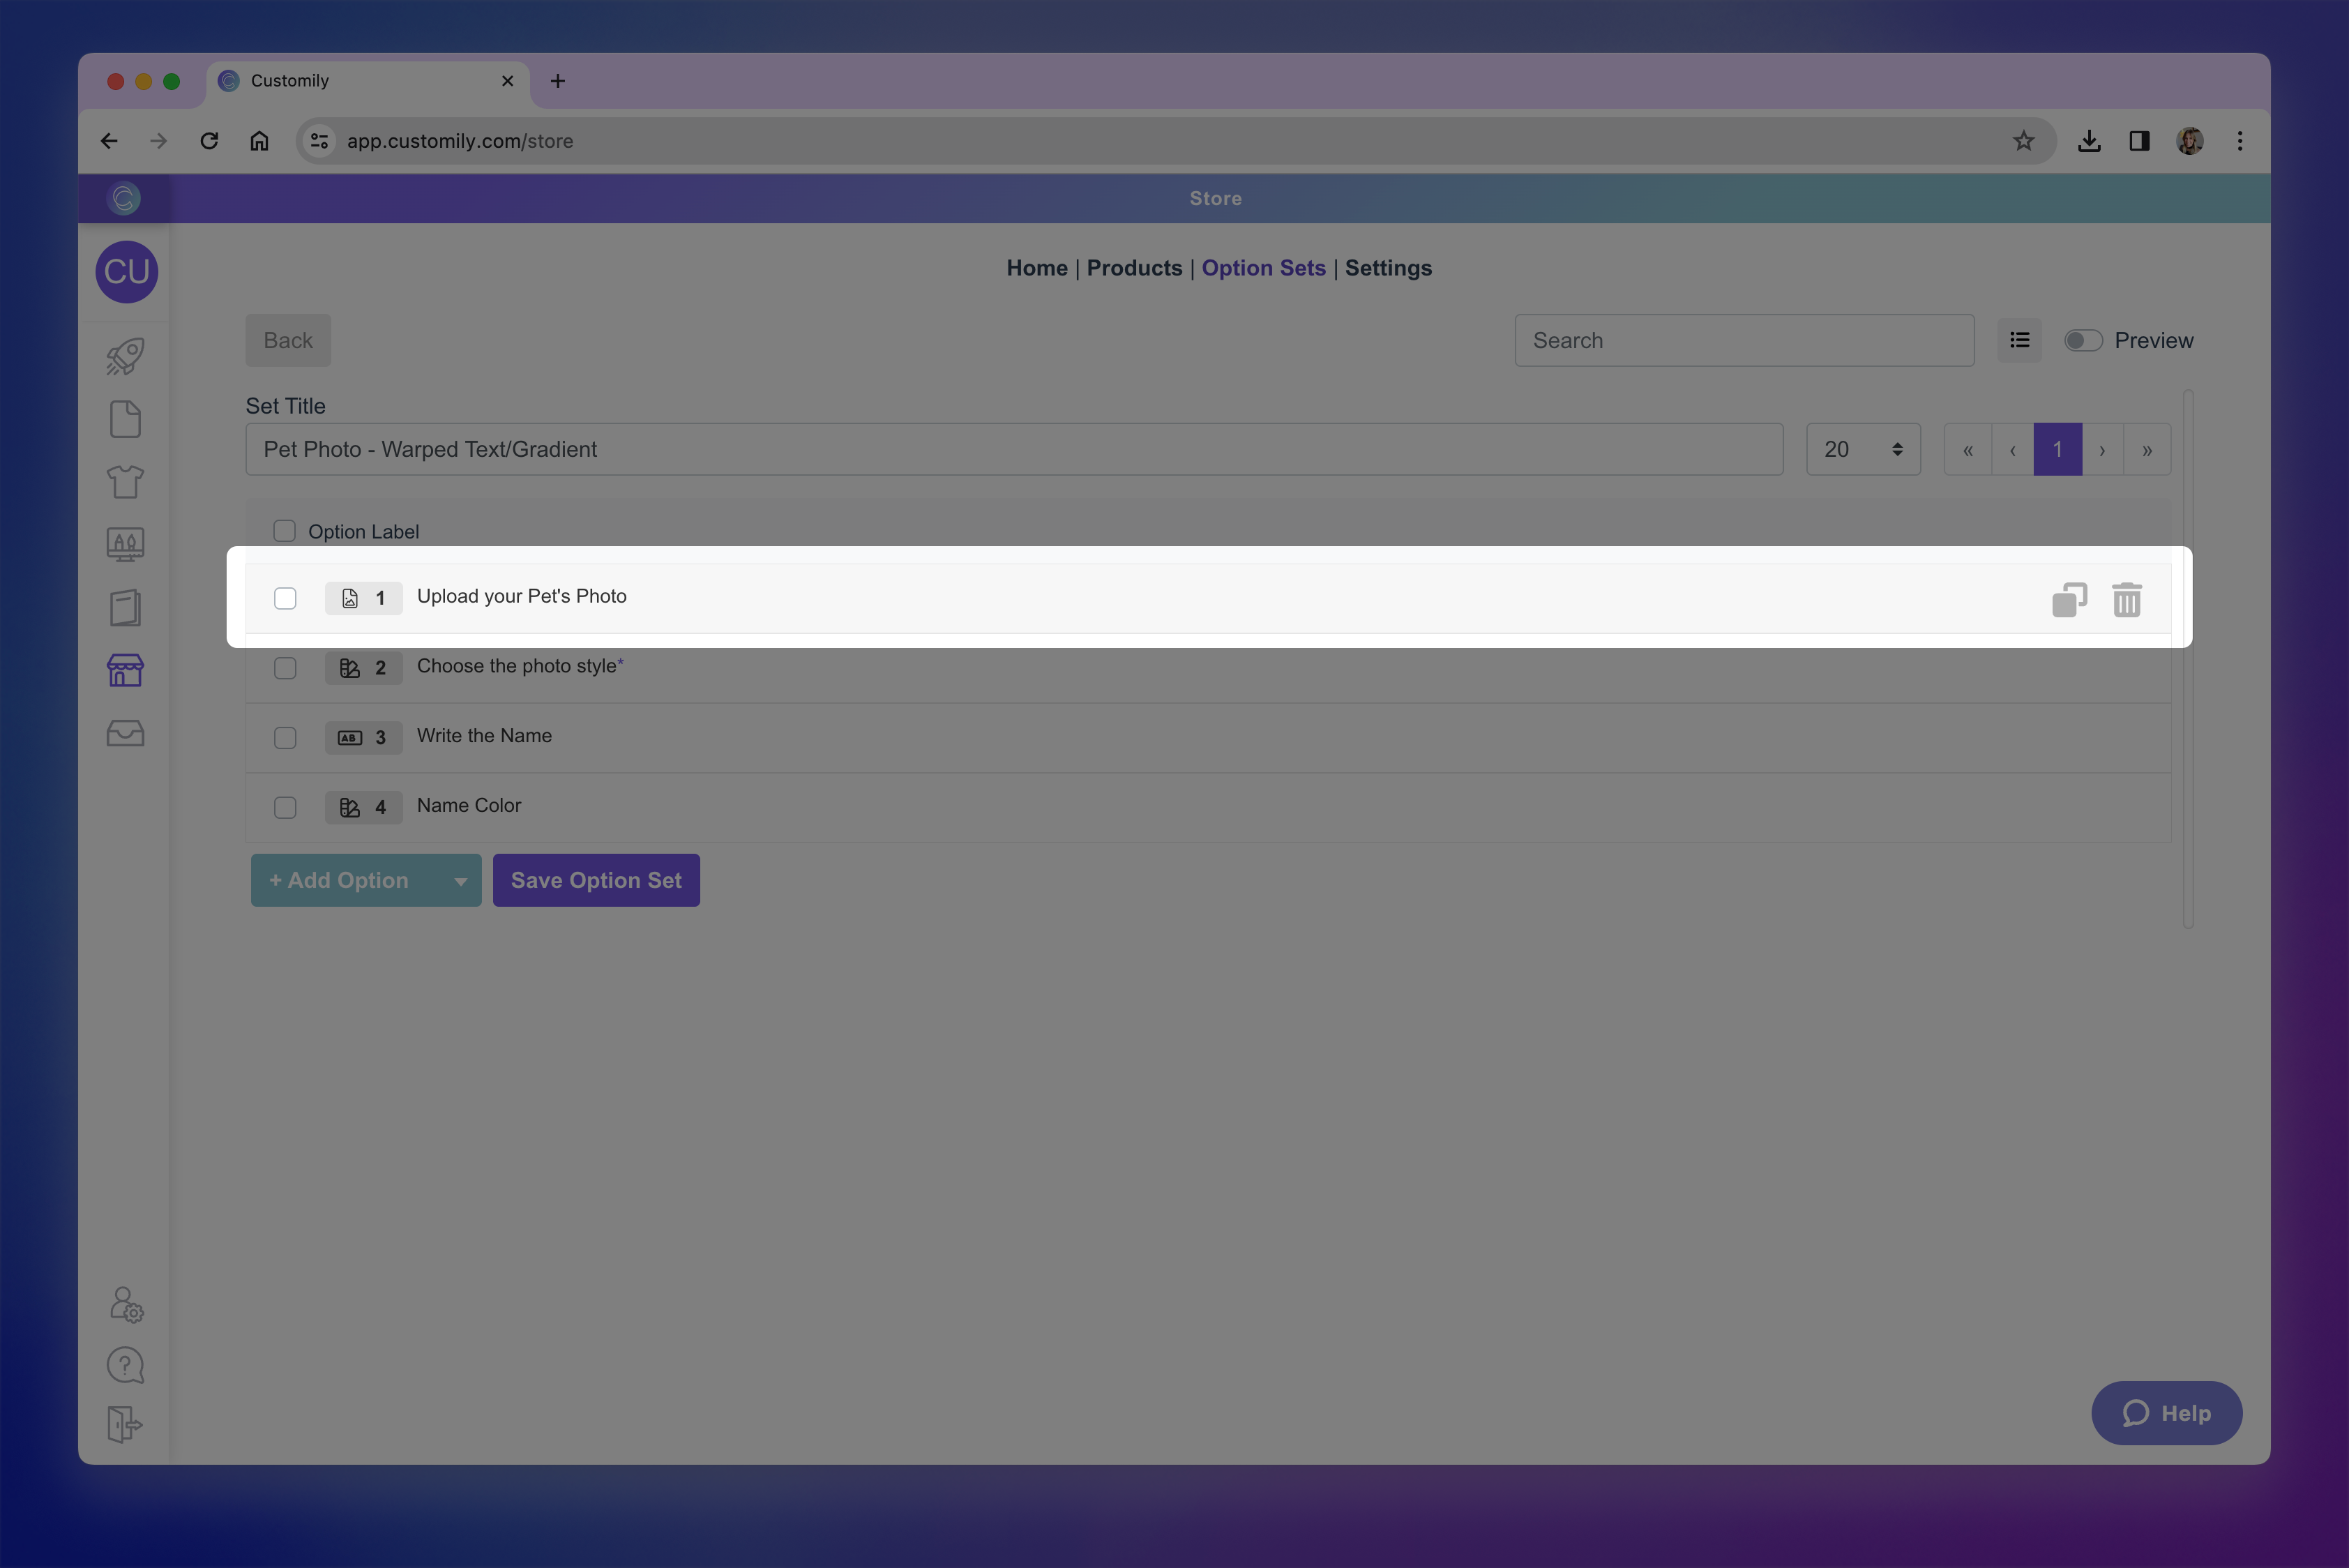Expand the Add Option dropdown arrow
This screenshot has height=1568, width=2349.
tap(460, 881)
